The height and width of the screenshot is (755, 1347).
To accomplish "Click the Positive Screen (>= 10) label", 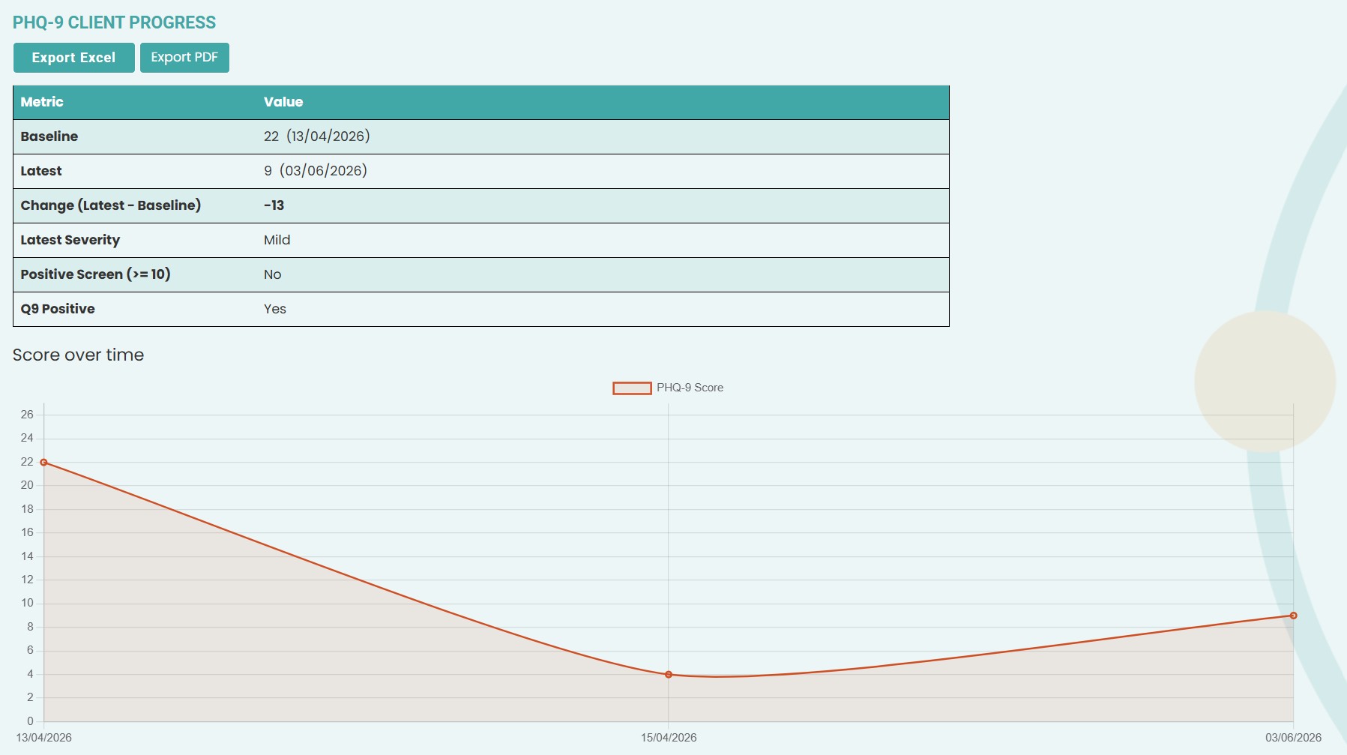I will pyautogui.click(x=96, y=274).
